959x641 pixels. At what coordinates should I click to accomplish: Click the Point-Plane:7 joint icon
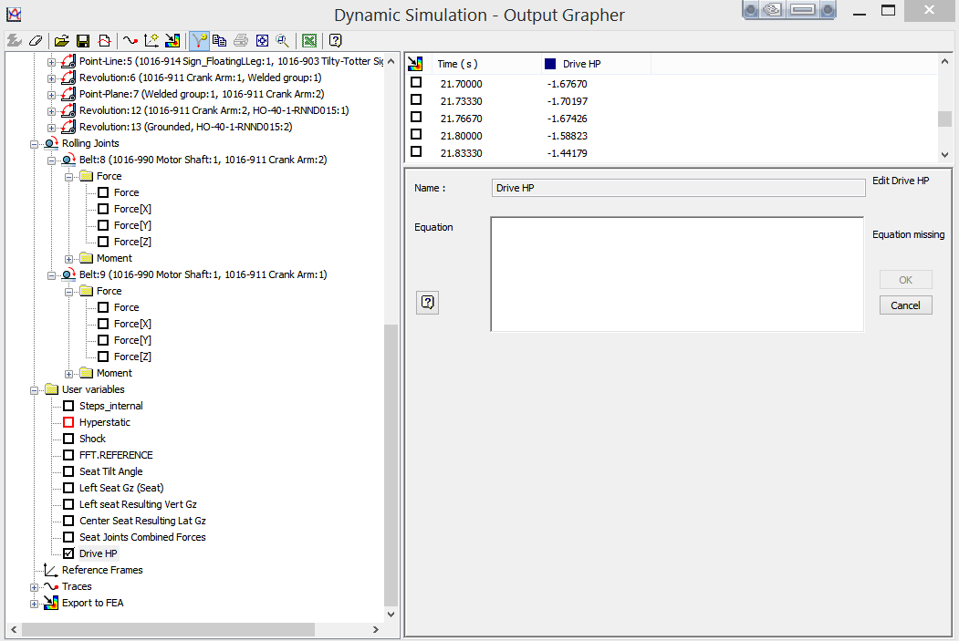coord(68,94)
